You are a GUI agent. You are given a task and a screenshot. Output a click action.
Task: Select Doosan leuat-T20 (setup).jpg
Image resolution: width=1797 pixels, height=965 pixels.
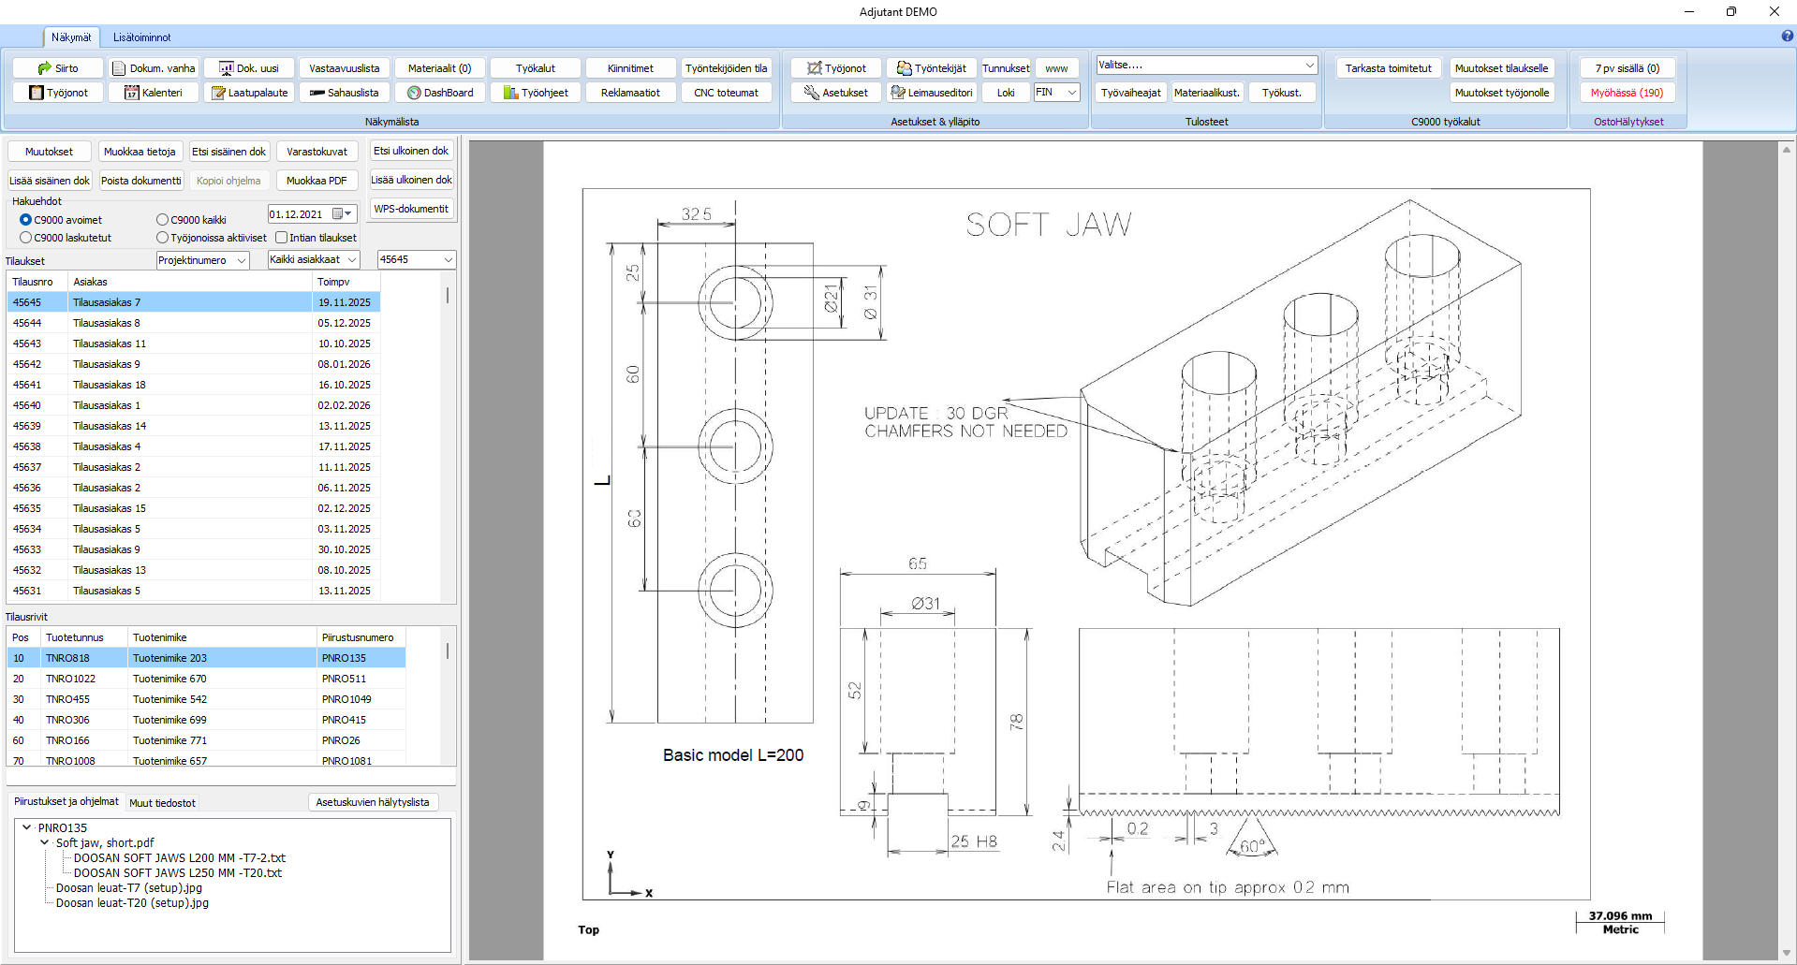[x=132, y=902]
